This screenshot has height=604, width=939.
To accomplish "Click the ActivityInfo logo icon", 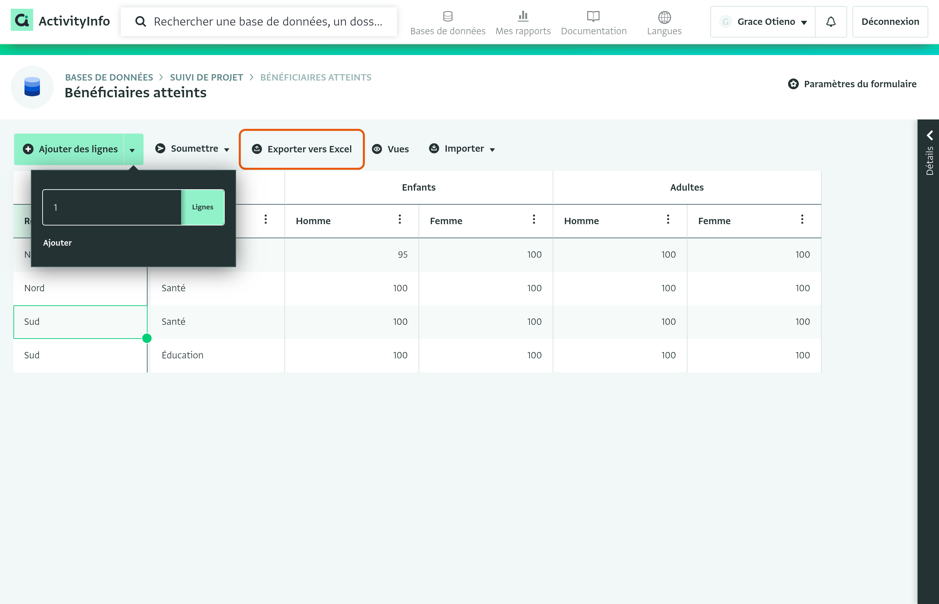I will point(22,20).
